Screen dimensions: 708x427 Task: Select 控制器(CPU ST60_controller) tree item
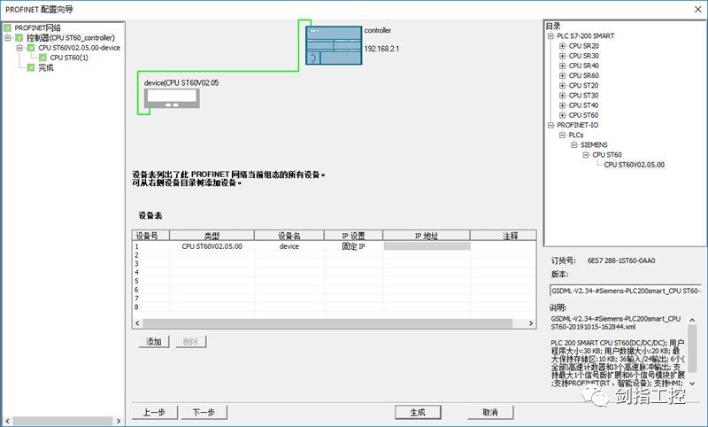click(x=71, y=38)
